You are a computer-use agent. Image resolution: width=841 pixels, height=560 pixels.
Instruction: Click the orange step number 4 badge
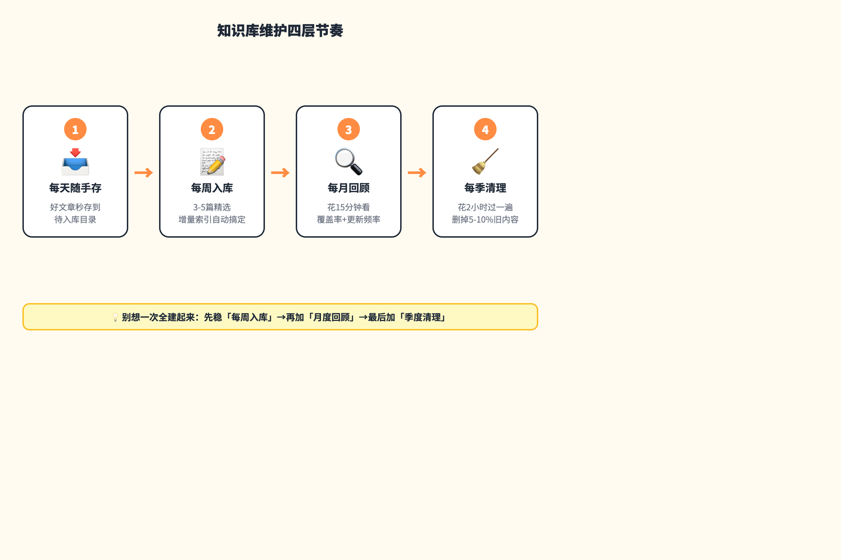[x=485, y=129]
